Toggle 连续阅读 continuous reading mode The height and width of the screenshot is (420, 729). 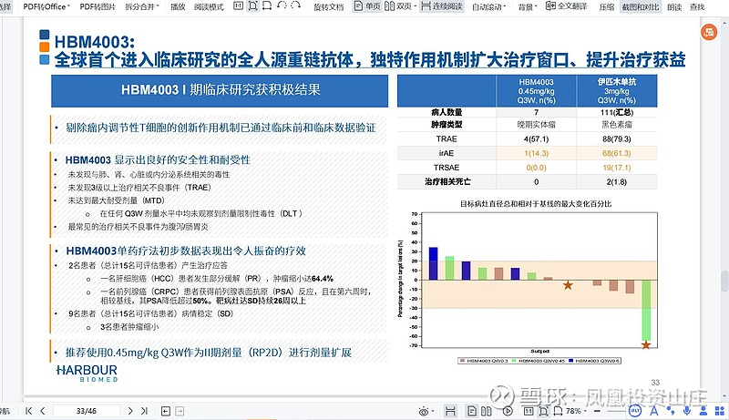coord(442,6)
